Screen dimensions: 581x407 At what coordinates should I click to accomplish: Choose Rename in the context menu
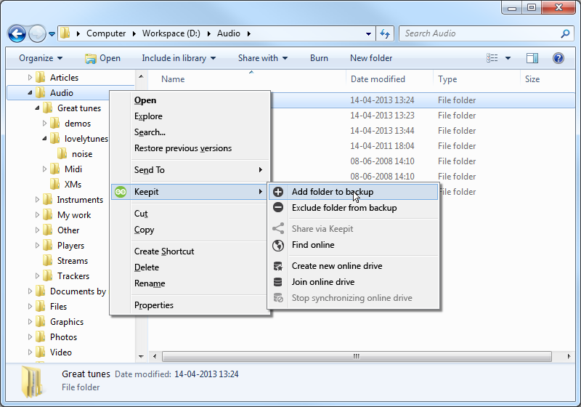(190, 283)
